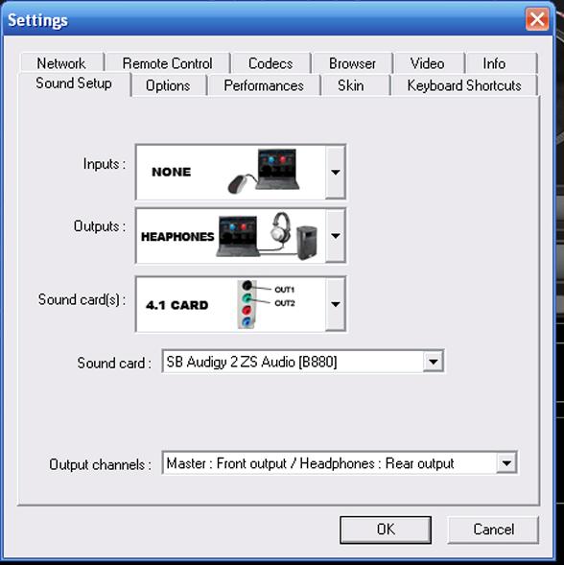564x565 pixels.
Task: Click the Cancel button
Action: point(493,530)
